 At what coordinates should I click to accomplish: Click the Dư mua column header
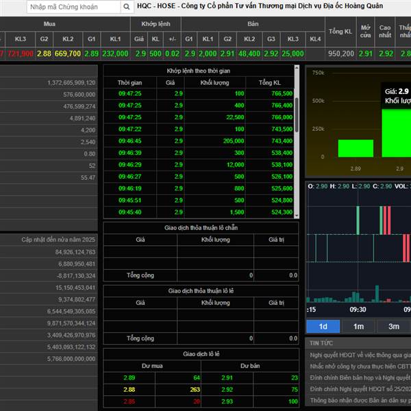(152, 366)
